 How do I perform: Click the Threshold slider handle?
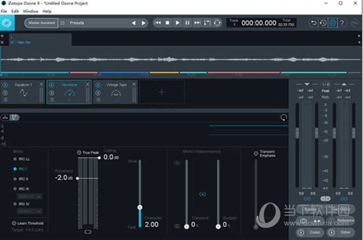(77, 178)
